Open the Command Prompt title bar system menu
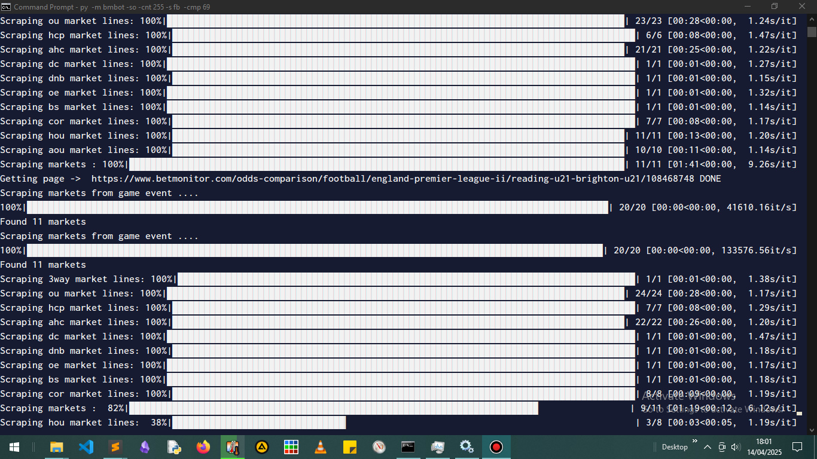Screen dimensions: 817x459 [7, 7]
